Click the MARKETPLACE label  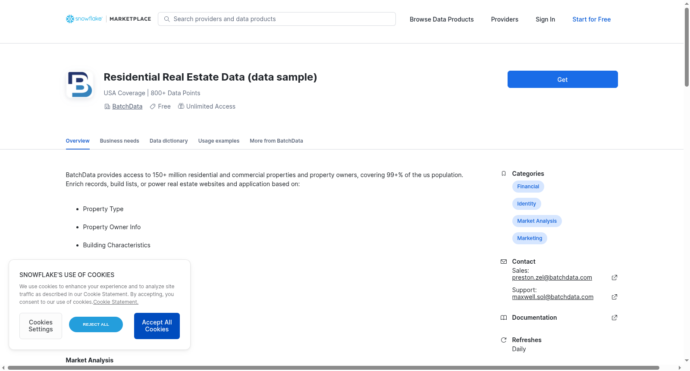pyautogui.click(x=130, y=19)
